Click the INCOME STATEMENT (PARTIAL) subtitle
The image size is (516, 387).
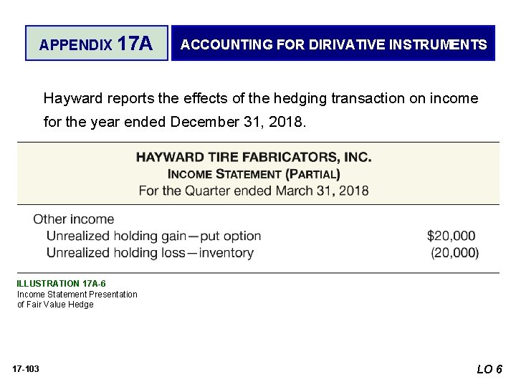point(254,173)
